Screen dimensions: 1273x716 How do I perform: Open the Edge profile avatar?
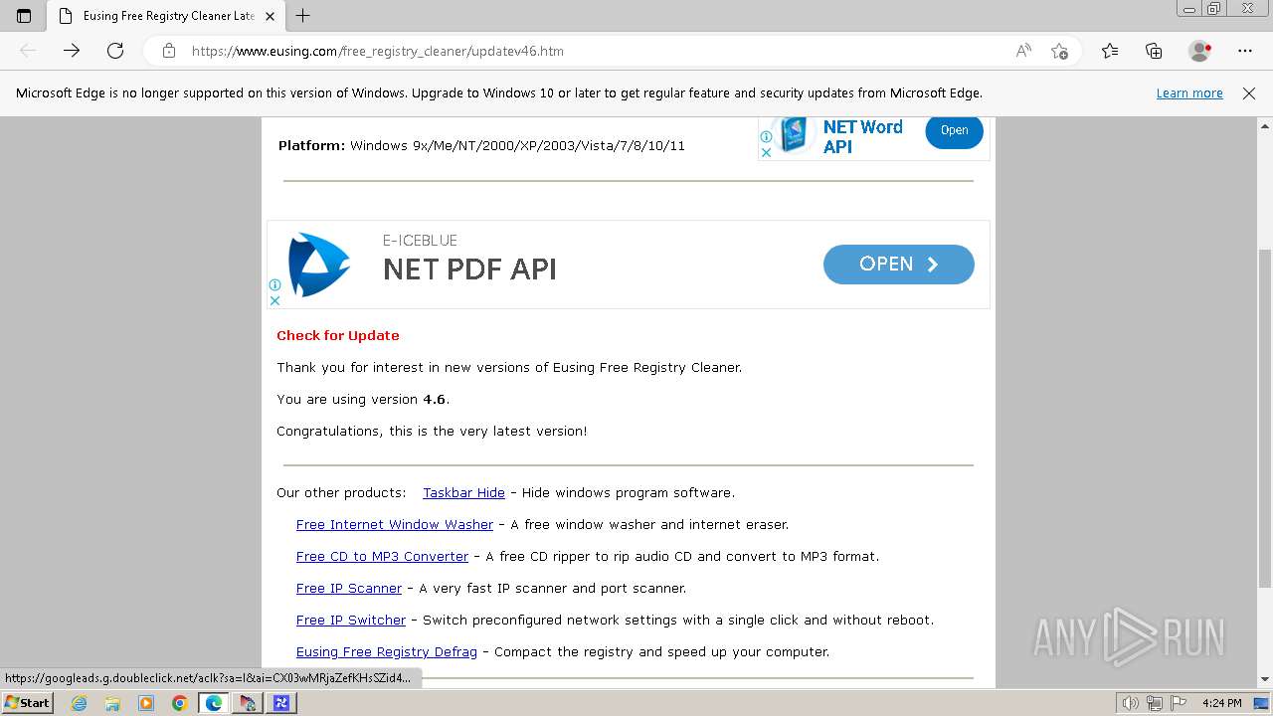pyautogui.click(x=1199, y=51)
